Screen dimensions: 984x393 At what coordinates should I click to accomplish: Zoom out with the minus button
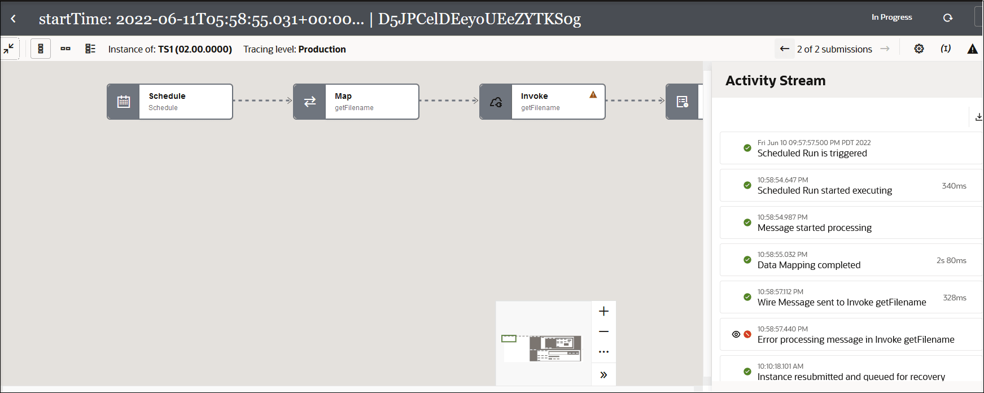pyautogui.click(x=603, y=331)
